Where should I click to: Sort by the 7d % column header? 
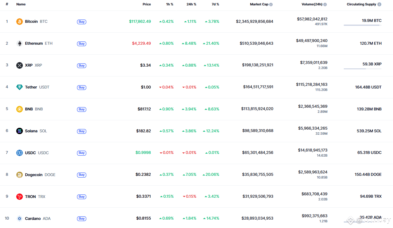215,4
